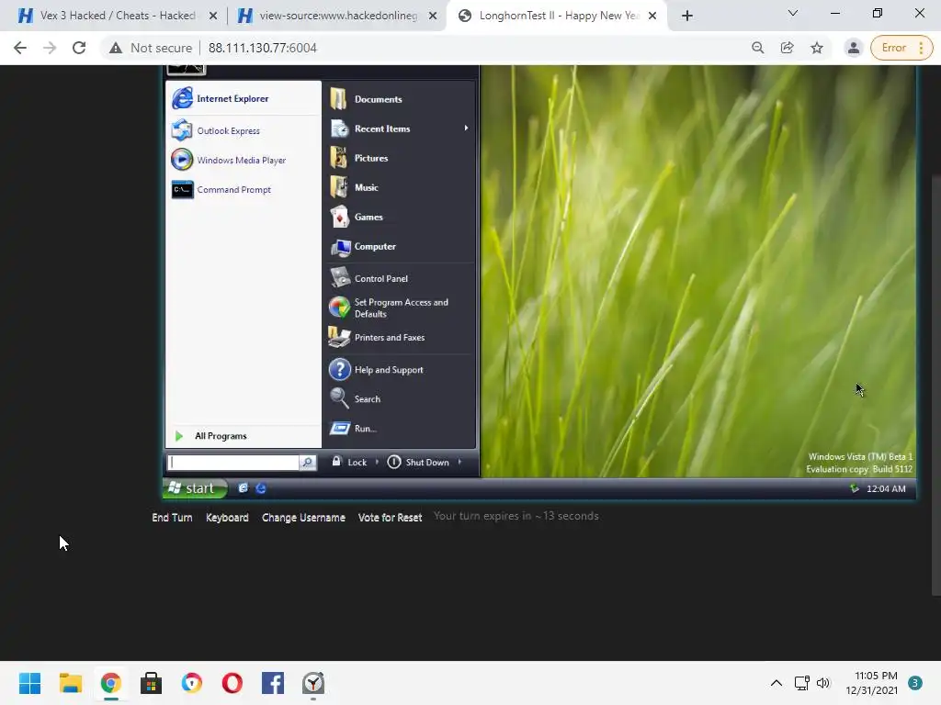The height and width of the screenshot is (705, 941).
Task: Click the Error menu button
Action: pyautogui.click(x=901, y=48)
